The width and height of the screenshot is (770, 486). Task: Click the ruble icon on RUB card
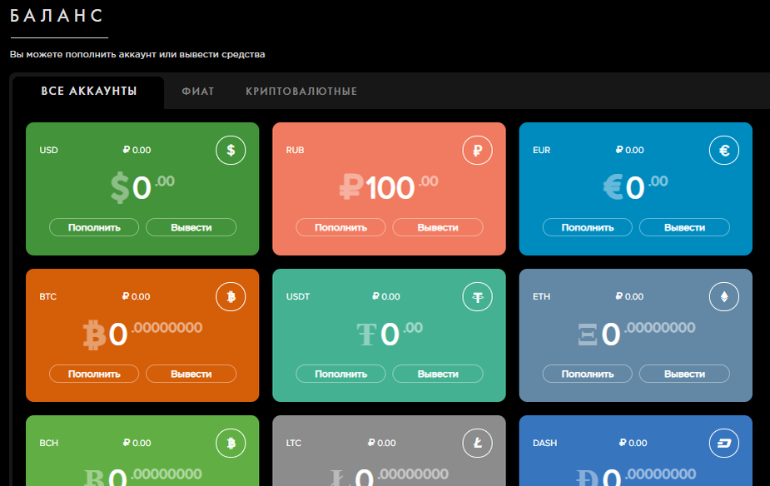click(x=477, y=151)
